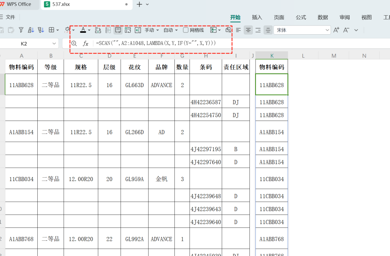390x256 pixels.
Task: Switch to the 公式 ribbon tab
Action: (301, 17)
